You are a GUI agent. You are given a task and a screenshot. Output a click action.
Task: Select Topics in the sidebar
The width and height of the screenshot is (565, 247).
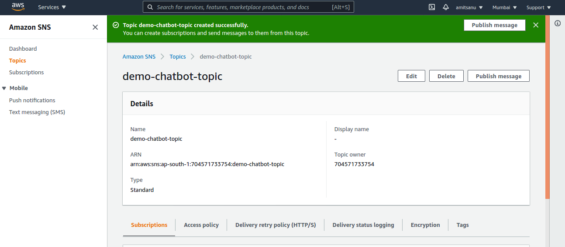17,60
